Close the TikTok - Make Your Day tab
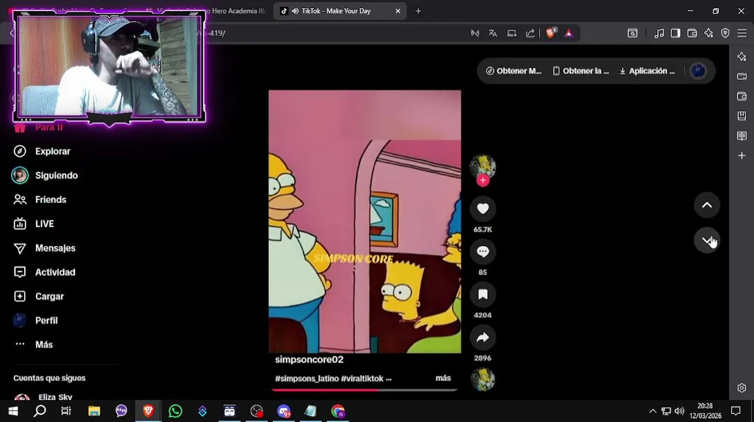This screenshot has width=754, height=422. point(398,11)
